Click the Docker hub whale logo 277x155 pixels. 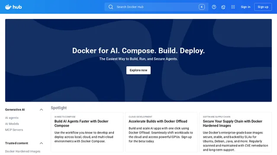[13, 7]
